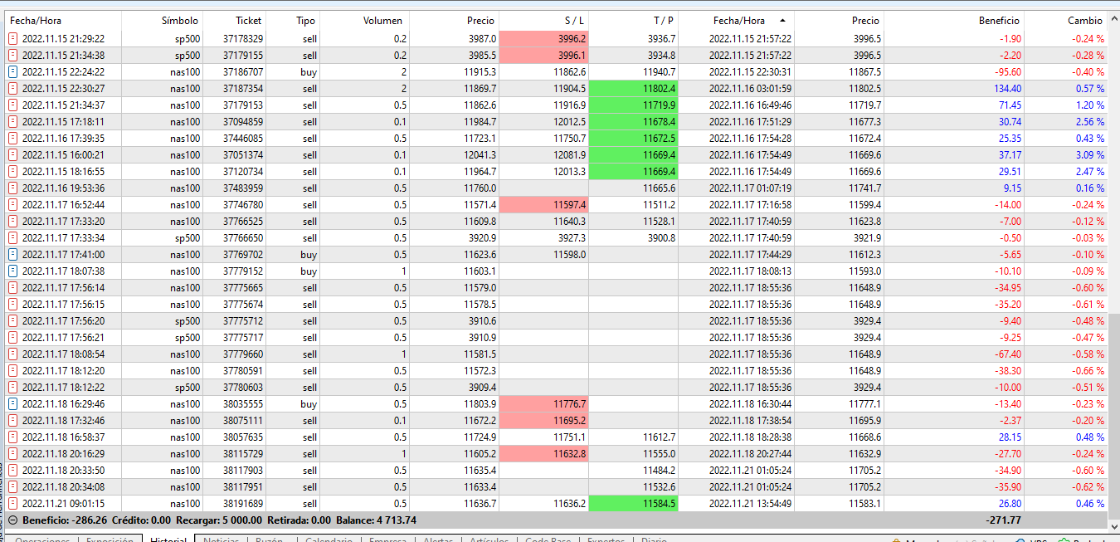
Task: Click the green take-profit cell 11584.5
Action: [x=634, y=504]
